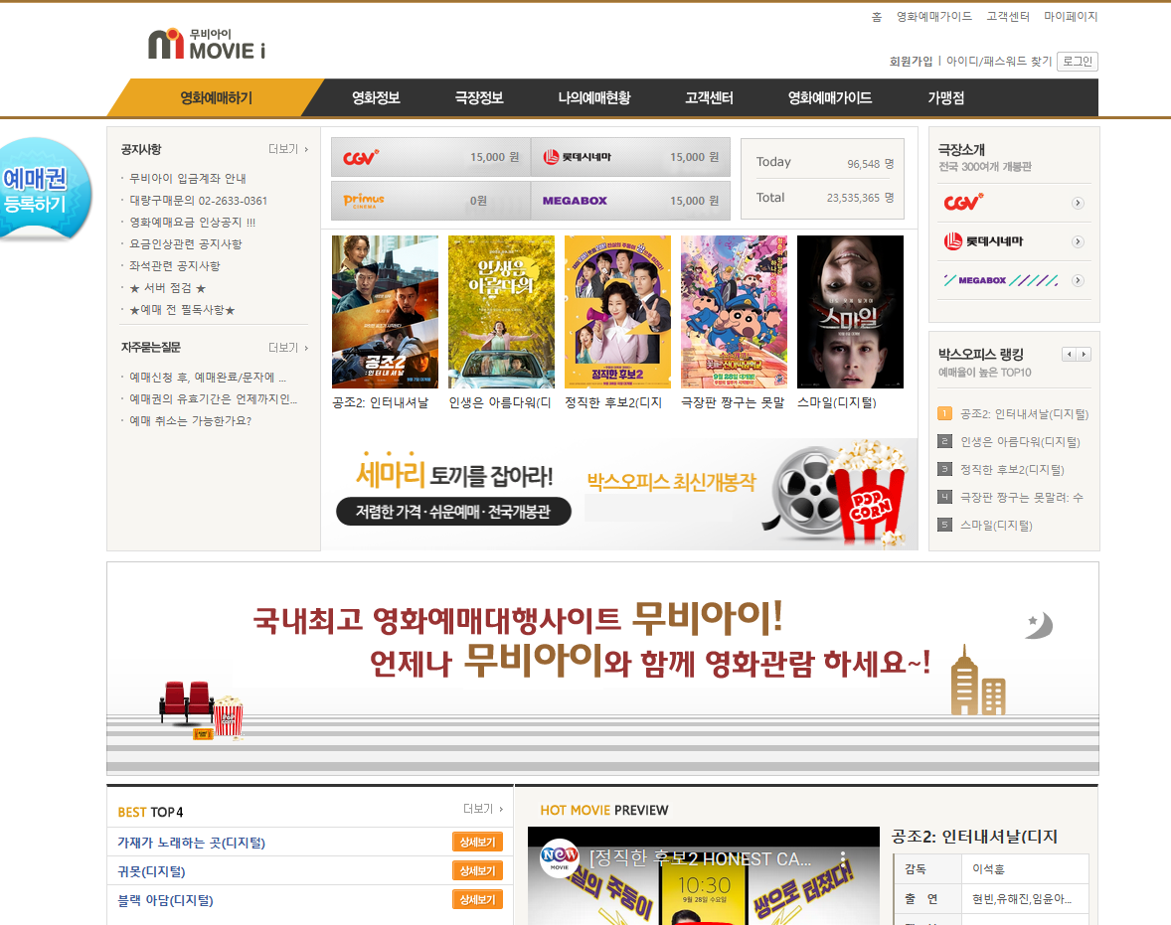Open notice 대량구매문의 02-2633-0361
This screenshot has height=925, width=1171.
click(x=198, y=200)
